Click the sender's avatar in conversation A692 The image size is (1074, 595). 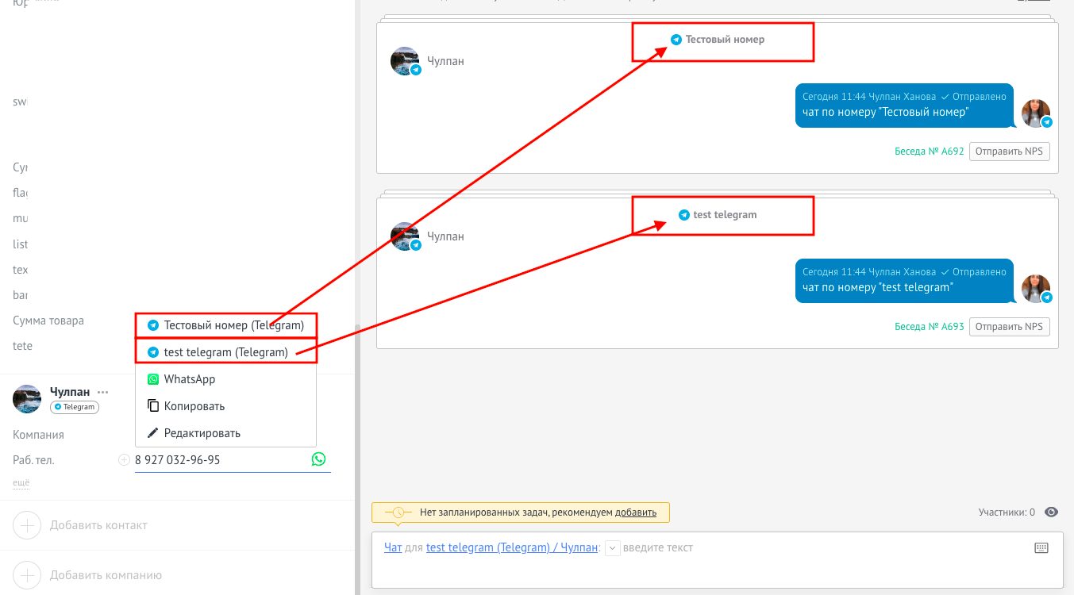click(1035, 113)
